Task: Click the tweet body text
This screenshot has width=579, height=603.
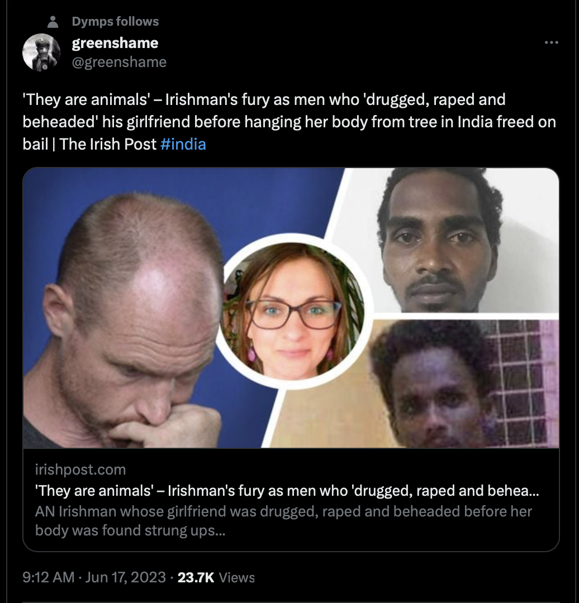Action: coord(289,122)
